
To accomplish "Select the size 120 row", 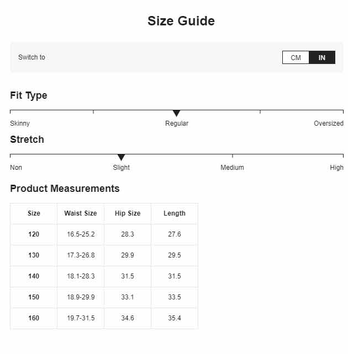I will pyautogui.click(x=104, y=234).
